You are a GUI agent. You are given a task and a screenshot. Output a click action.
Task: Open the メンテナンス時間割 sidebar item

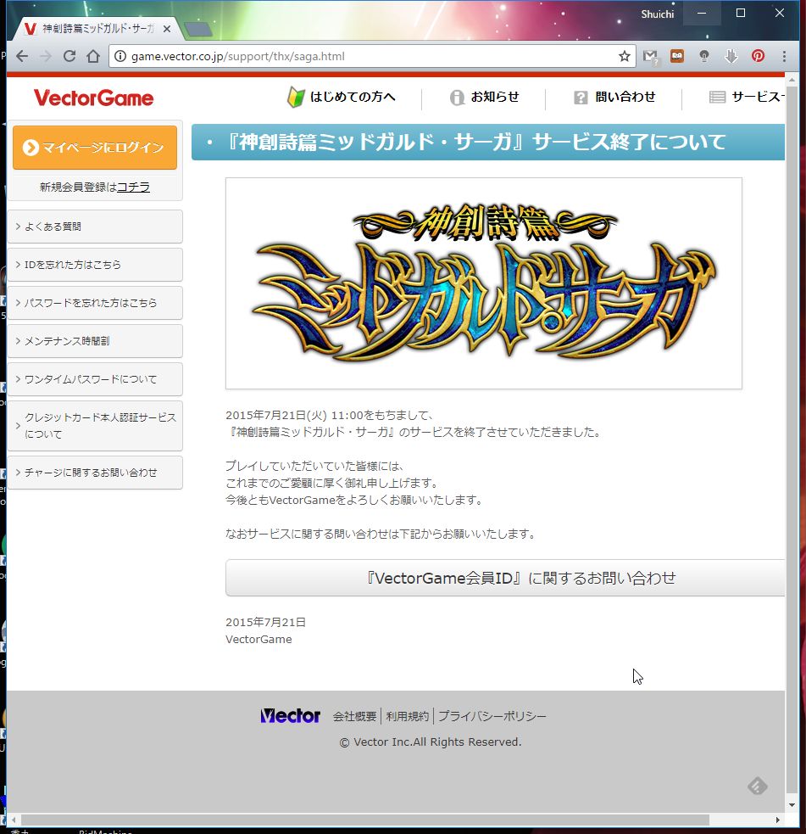[x=95, y=341]
